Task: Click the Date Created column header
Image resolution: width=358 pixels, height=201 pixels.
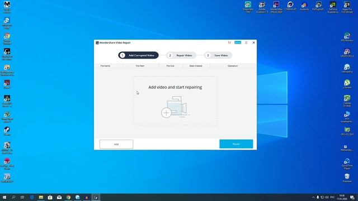Action: click(196, 66)
